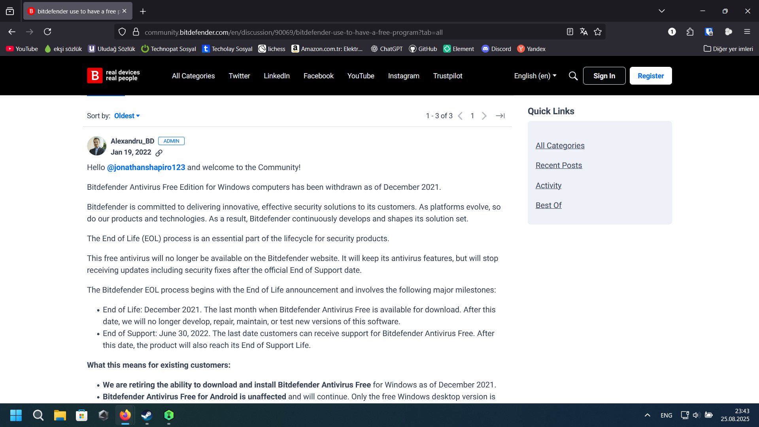Click the volume icon in system tray
The height and width of the screenshot is (427, 759).
click(x=697, y=415)
